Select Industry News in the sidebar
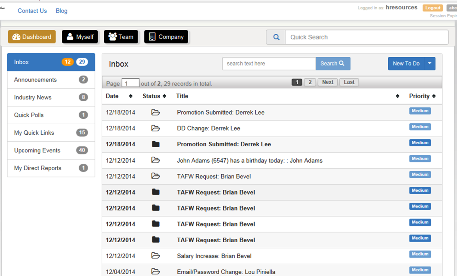This screenshot has width=457, height=276. [32, 97]
